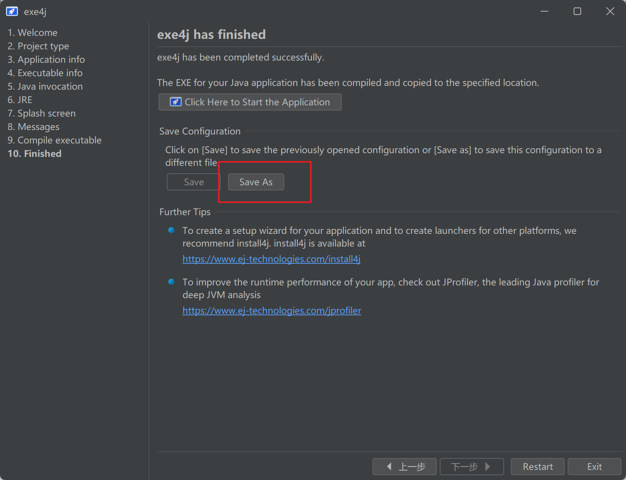
Task: Select step 7. Splash screen
Action: click(42, 113)
